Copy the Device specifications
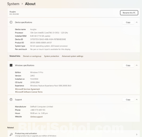 click(x=128, y=23)
